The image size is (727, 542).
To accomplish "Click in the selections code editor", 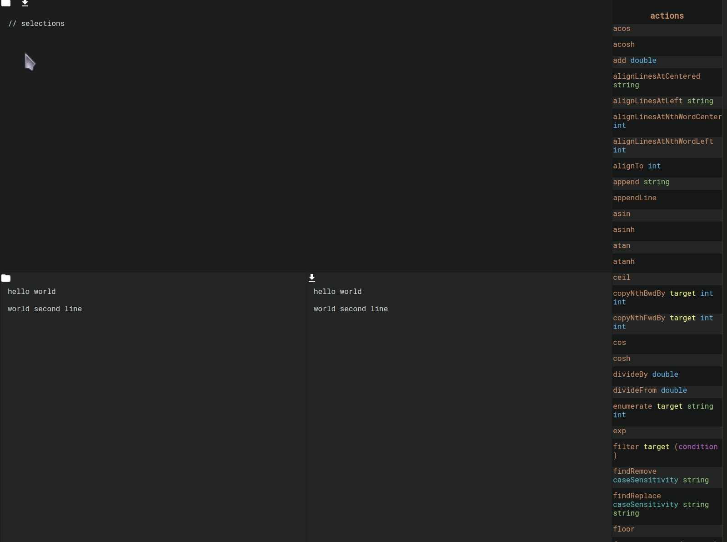I will 273,137.
